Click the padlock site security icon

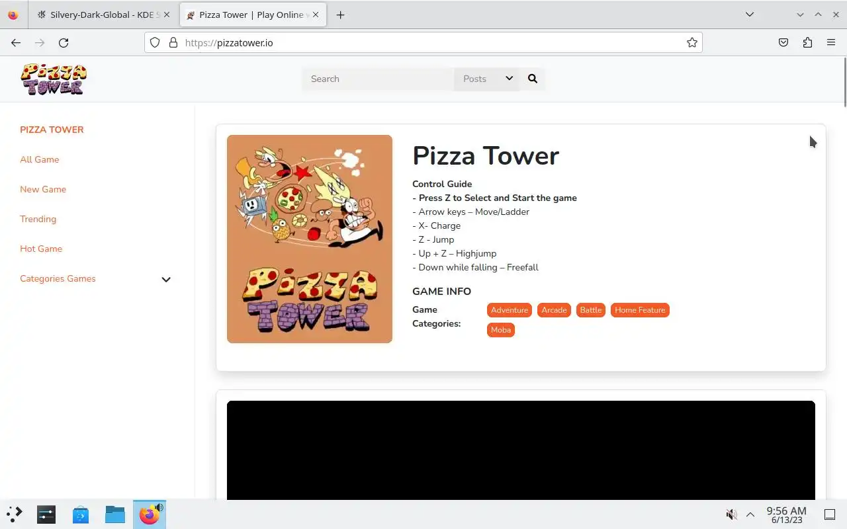[173, 42]
